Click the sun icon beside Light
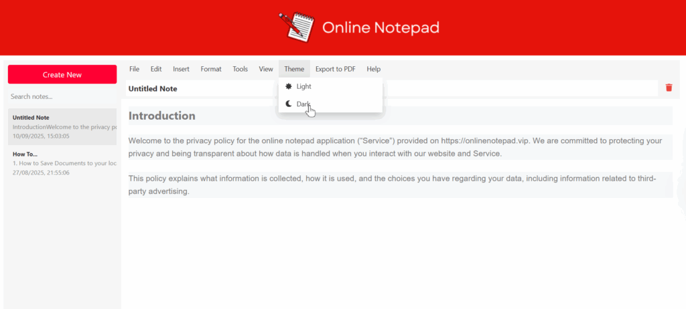 click(288, 86)
